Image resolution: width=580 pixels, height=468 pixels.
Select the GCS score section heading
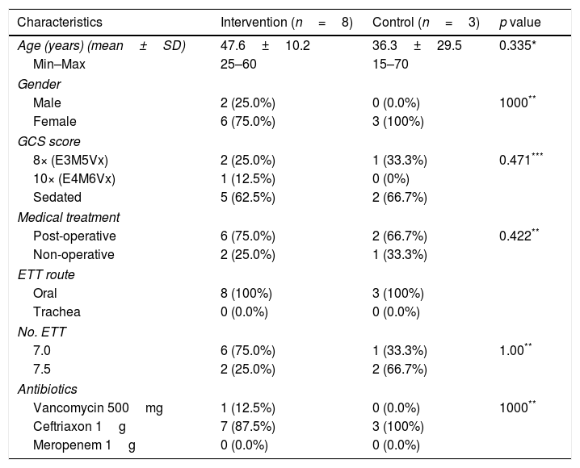(x=48, y=141)
